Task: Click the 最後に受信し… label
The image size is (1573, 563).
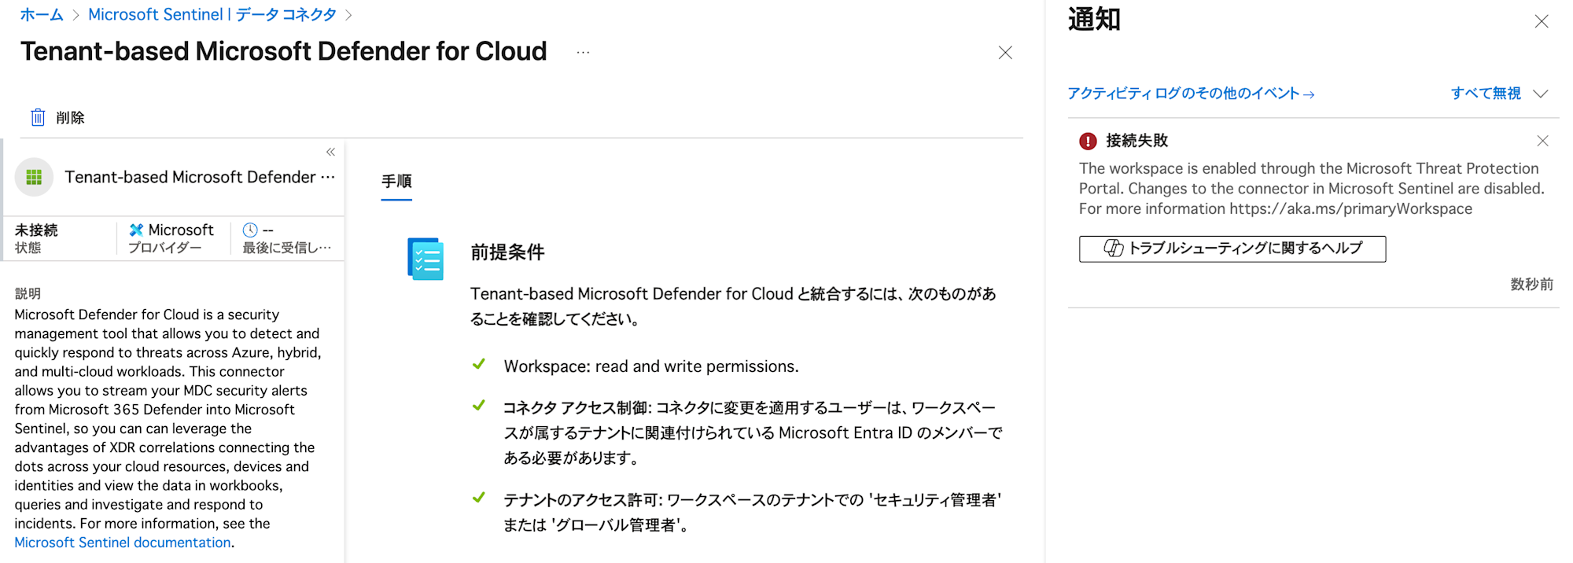Action: (287, 248)
